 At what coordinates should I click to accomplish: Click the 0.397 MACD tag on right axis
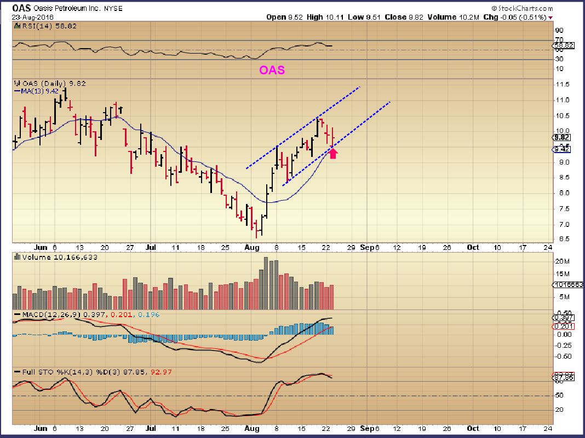[563, 317]
